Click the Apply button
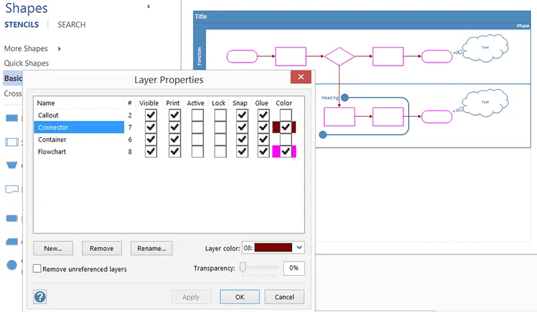 click(191, 297)
